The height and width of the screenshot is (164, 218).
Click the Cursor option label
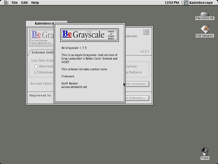[131, 66]
